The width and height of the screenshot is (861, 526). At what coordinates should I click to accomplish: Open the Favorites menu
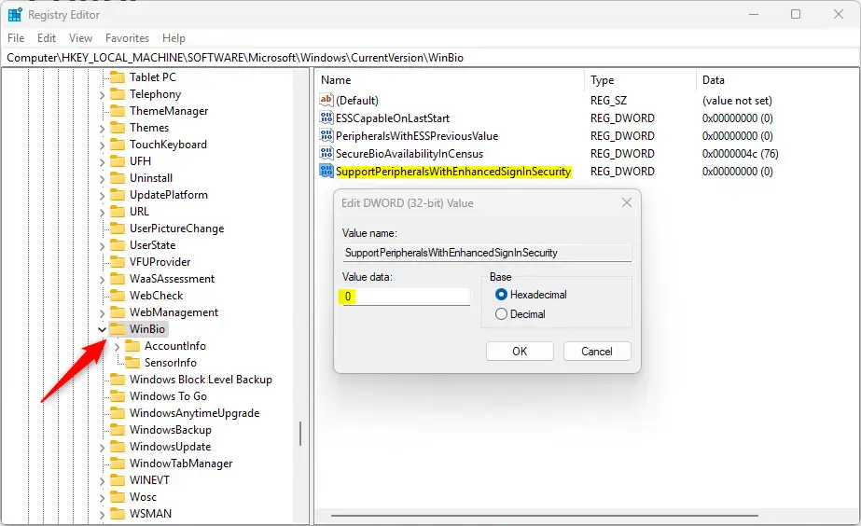click(128, 38)
